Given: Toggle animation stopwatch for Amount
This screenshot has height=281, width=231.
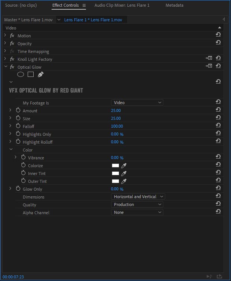Looking at the screenshot, I should pyautogui.click(x=18, y=110).
